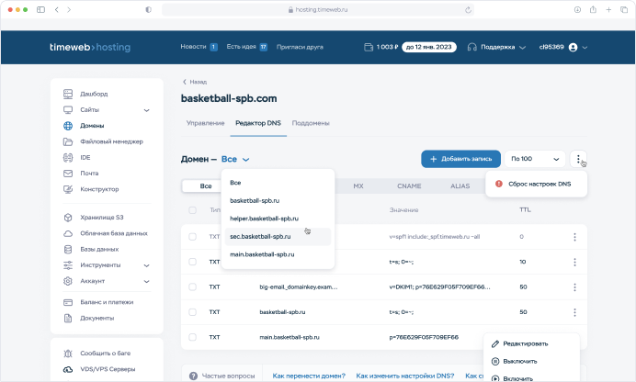Open the Support dropdown in header
The height and width of the screenshot is (382, 636).
coord(496,48)
